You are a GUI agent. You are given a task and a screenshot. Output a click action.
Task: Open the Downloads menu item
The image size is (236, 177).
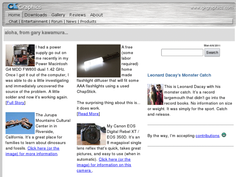pos(36,15)
